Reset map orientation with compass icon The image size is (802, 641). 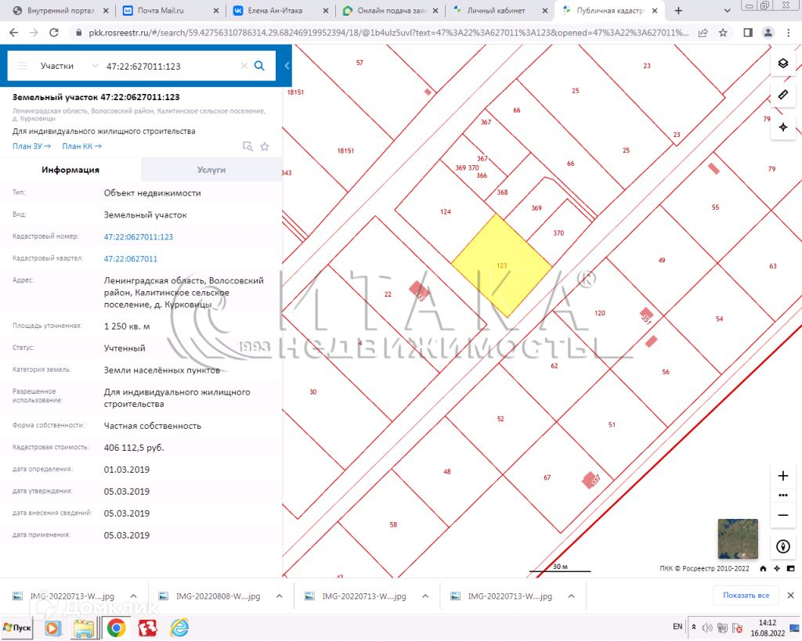coord(782,546)
